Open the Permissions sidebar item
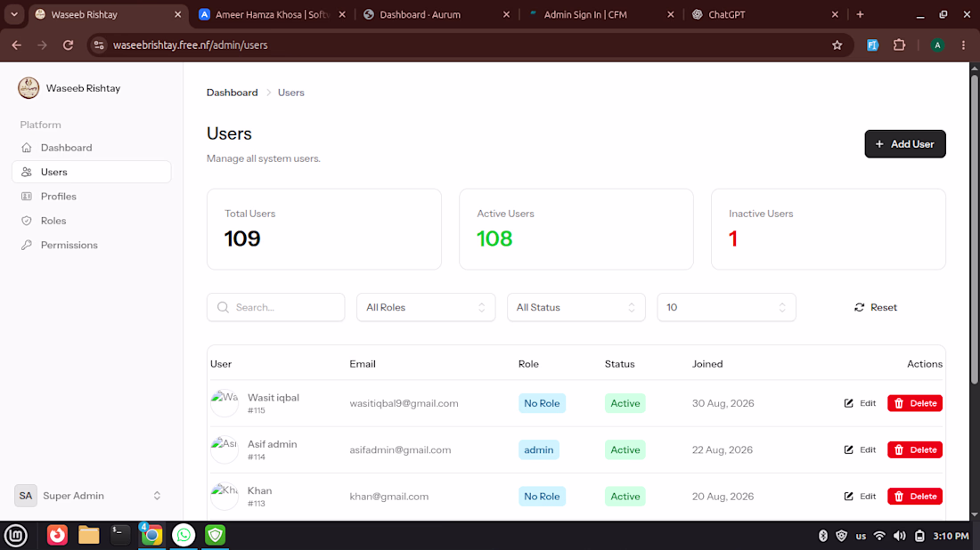The width and height of the screenshot is (980, 550). click(91, 245)
